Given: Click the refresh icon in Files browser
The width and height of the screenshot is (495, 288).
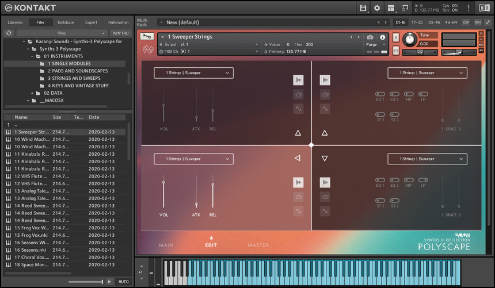Looking at the screenshot, I should pos(9,33).
